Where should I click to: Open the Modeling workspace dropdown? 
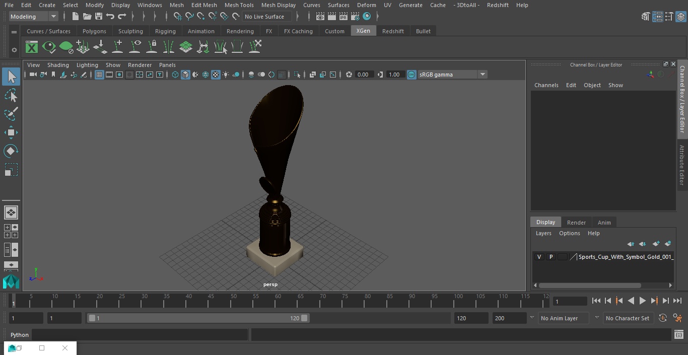point(34,17)
